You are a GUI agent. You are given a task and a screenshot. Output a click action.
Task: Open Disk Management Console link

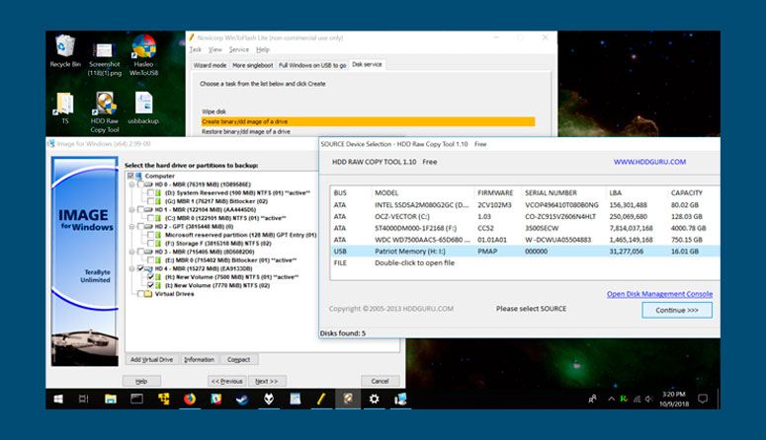[659, 294]
